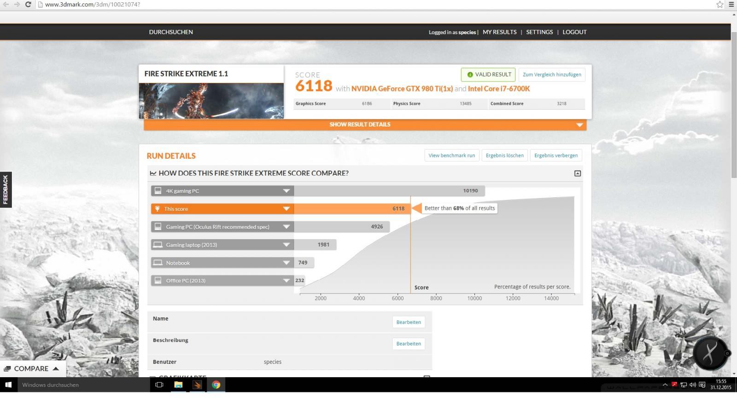This screenshot has width=737, height=414.
Task: Open the orange app next to File Explorer
Action: tap(197, 385)
